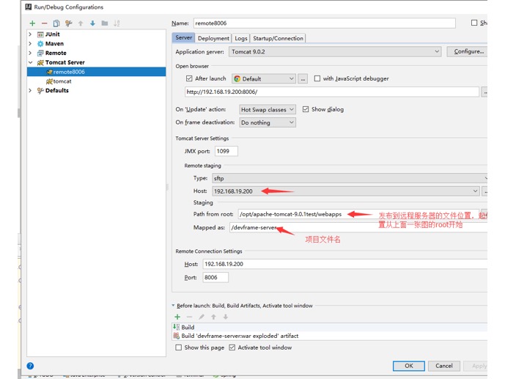Move before launch task up
Viewport: 505px width, 379px height.
click(213, 317)
